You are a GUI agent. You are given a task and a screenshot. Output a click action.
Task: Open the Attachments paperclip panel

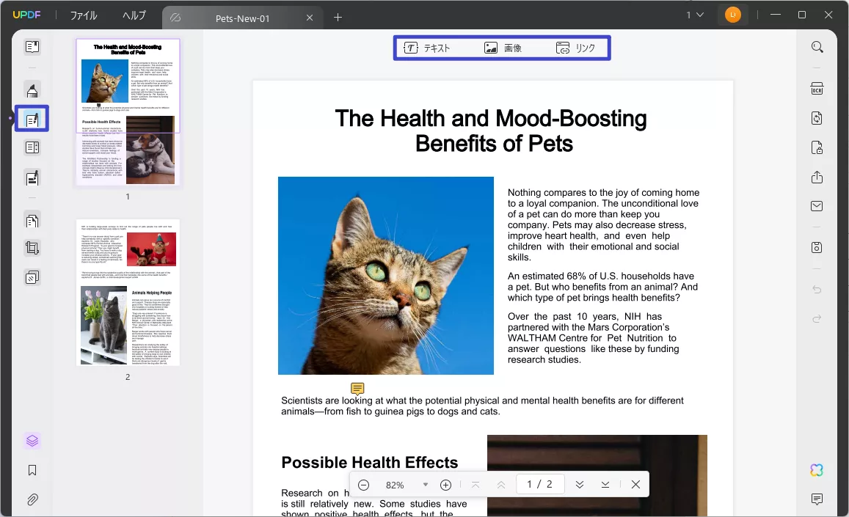coord(32,499)
